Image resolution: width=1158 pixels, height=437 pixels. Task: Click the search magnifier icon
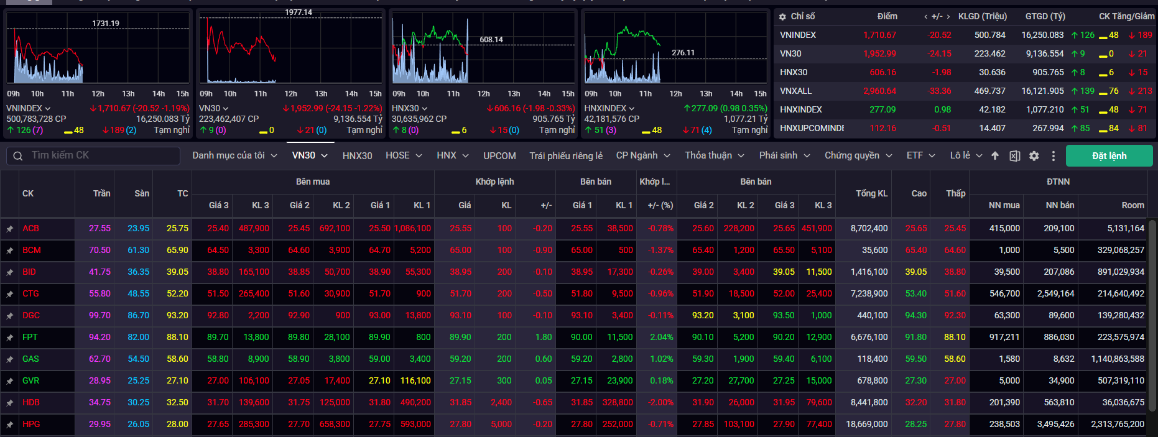pos(18,156)
